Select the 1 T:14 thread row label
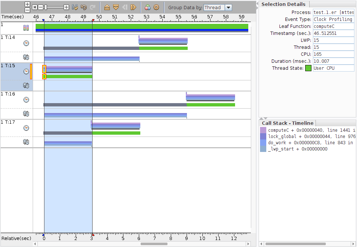The width and height of the screenshot is (357, 247). [8, 37]
